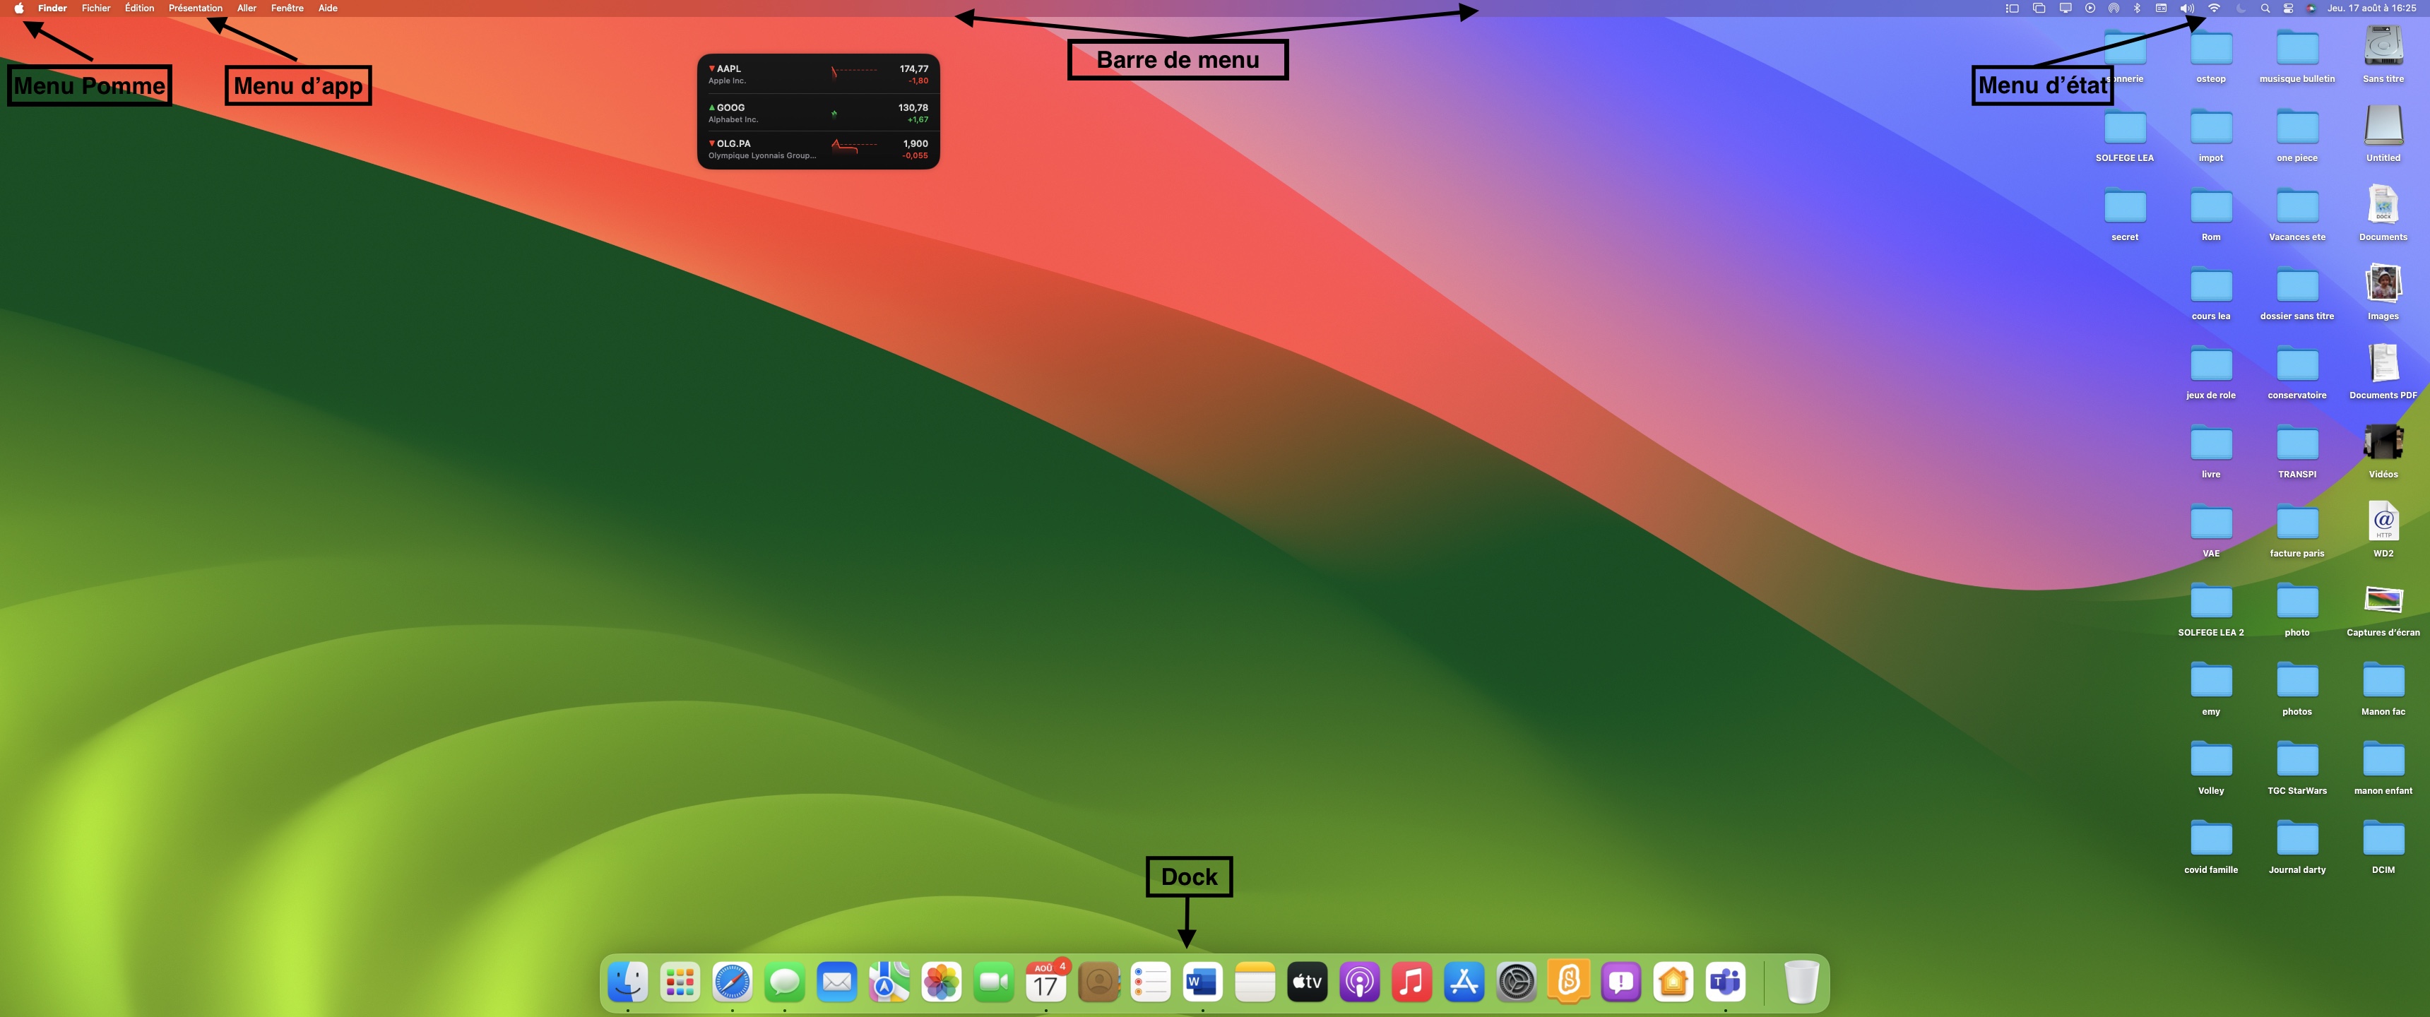Select the 'Untitled' drive on the desktop
The width and height of the screenshot is (2430, 1017).
pos(2383,133)
